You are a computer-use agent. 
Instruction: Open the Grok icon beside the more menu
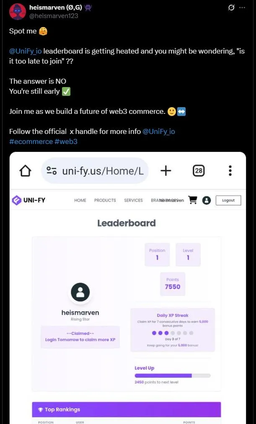coord(231,8)
